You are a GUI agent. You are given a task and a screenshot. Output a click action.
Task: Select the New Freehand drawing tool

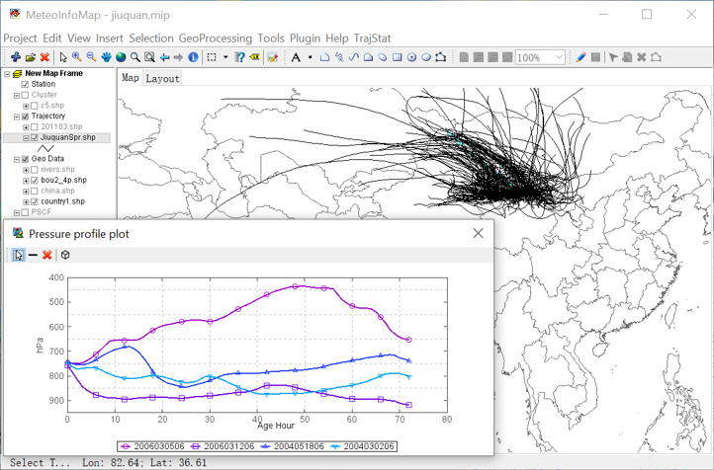coord(339,57)
